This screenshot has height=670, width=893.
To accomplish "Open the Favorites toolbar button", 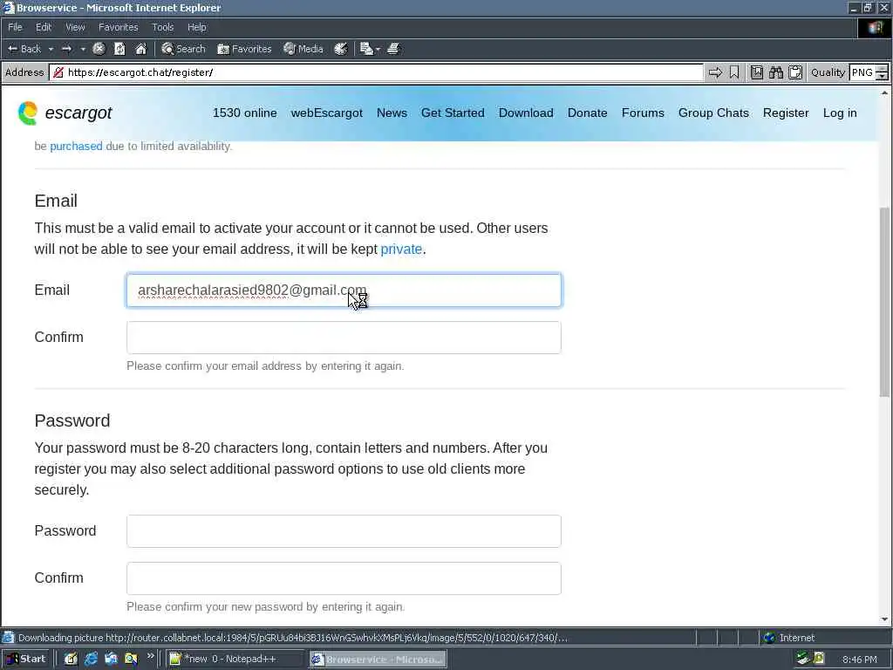I will pyautogui.click(x=244, y=49).
